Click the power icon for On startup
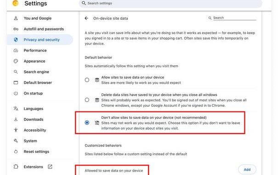The width and height of the screenshot is (278, 175). coord(16,93)
